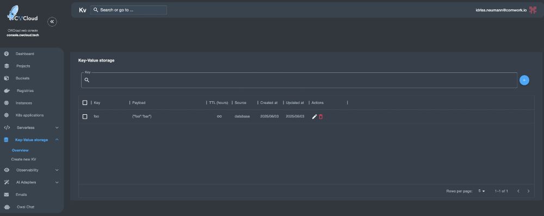The height and width of the screenshot is (216, 544).
Task: Select all rows with the header checkbox
Action: point(85,102)
